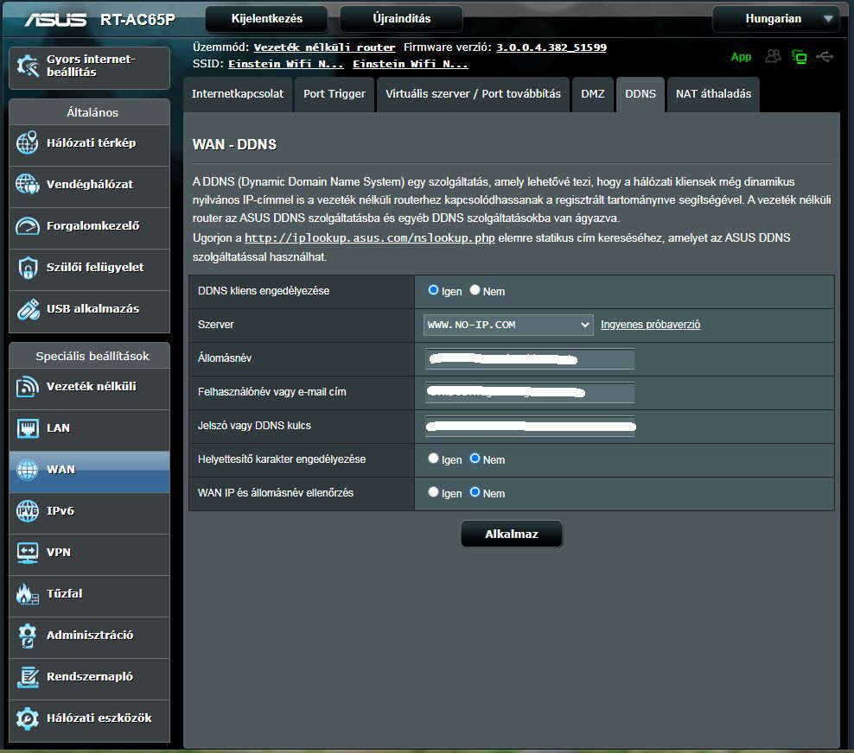Screen dimensions: 854x753
Task: Click the Tűzfal flame icon
Action: pos(28,593)
